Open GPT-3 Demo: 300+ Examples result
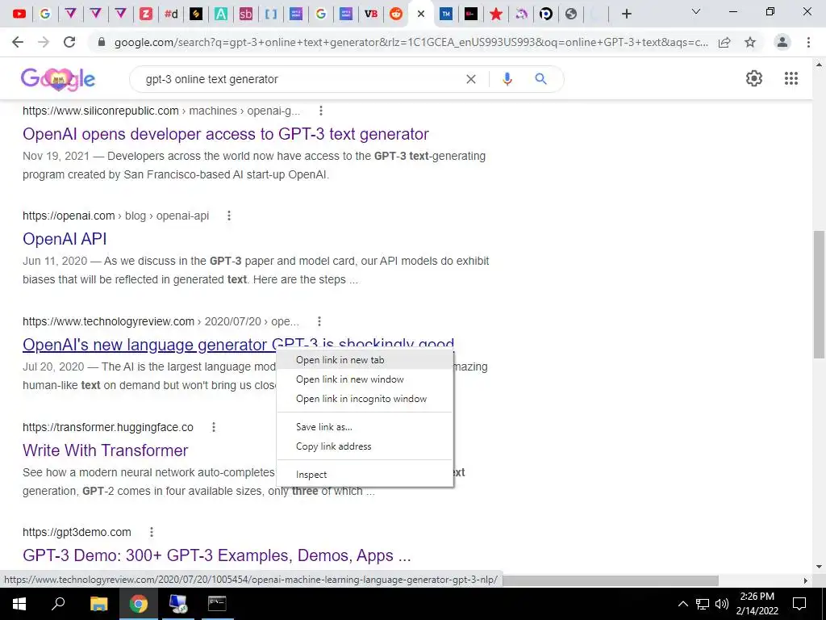Image resolution: width=826 pixels, height=620 pixels. pyautogui.click(x=216, y=555)
